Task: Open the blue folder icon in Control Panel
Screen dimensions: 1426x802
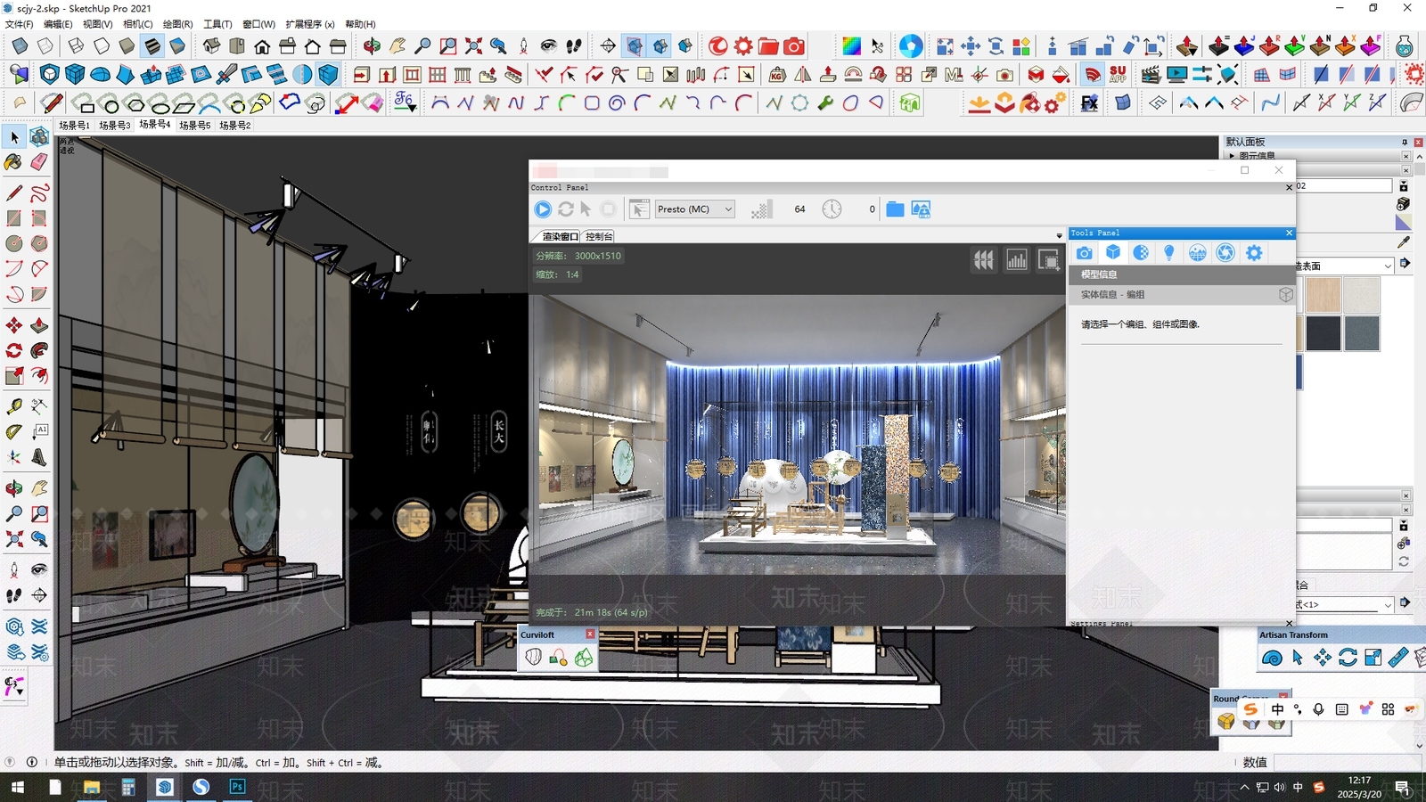Action: (895, 209)
